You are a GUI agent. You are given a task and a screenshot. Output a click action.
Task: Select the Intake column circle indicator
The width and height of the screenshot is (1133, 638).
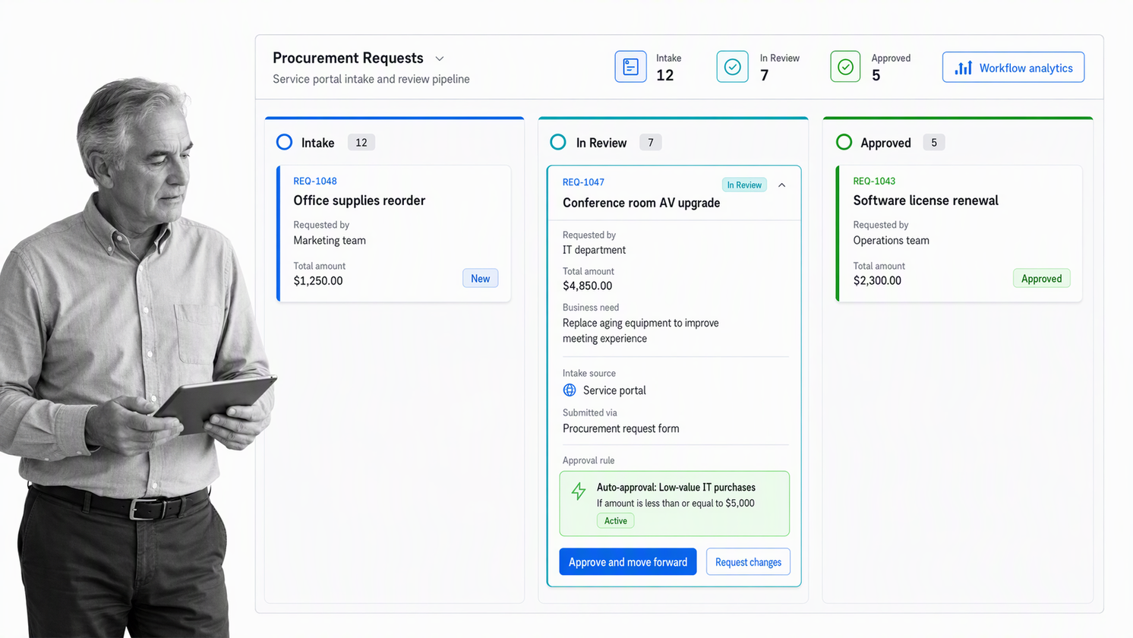[284, 142]
